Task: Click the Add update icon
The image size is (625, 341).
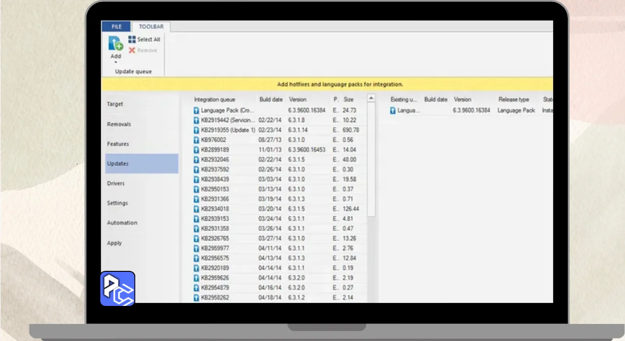Action: pyautogui.click(x=116, y=44)
